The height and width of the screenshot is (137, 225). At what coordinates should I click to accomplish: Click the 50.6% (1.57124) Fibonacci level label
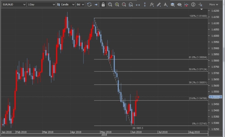point(198,69)
